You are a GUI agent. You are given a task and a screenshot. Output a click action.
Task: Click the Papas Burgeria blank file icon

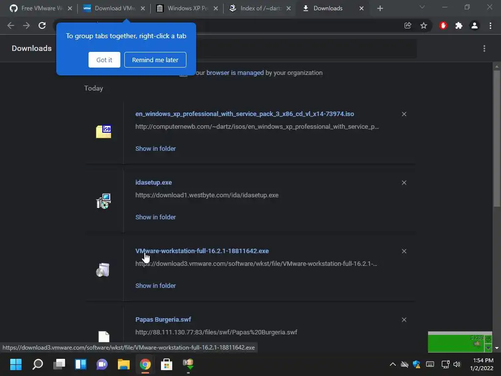point(104,337)
